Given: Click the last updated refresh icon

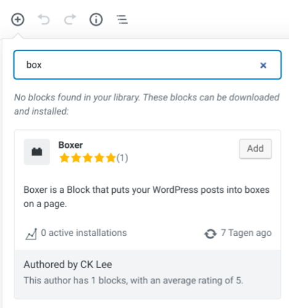Looking at the screenshot, I should pyautogui.click(x=211, y=233).
